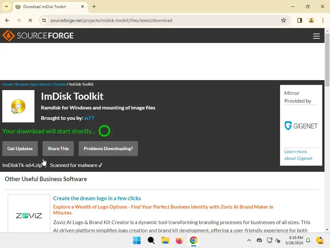The image size is (330, 248).
Task: Open Firefox from the taskbar
Action: [179, 240]
